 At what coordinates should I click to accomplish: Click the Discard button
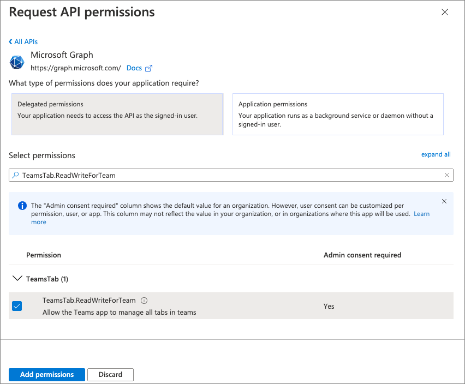click(x=110, y=375)
